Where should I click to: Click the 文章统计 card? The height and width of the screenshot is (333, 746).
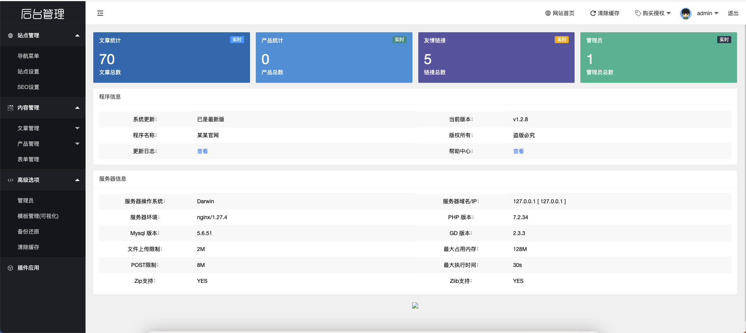pyautogui.click(x=171, y=58)
